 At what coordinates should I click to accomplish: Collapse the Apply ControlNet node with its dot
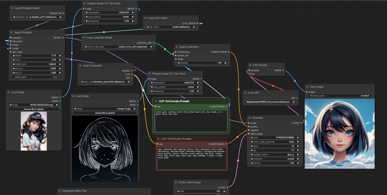click(x=176, y=47)
